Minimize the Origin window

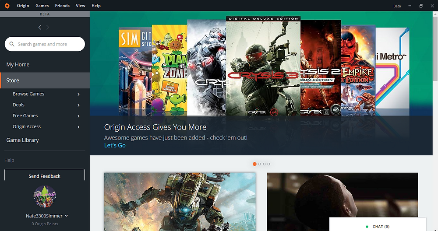click(x=410, y=6)
